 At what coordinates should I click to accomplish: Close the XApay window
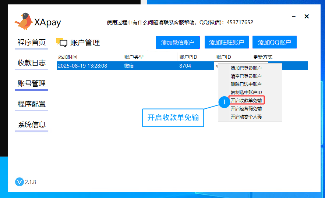(x=306, y=17)
